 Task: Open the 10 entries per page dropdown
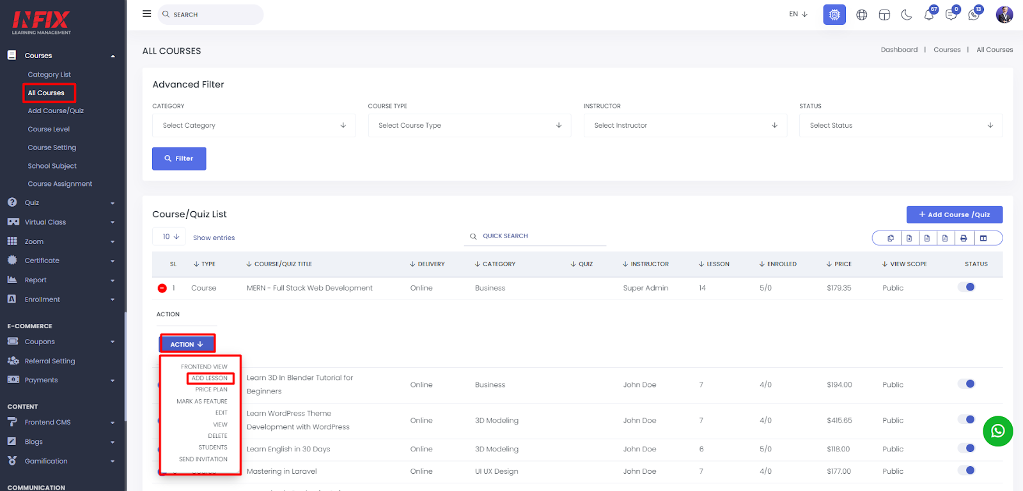pyautogui.click(x=169, y=236)
